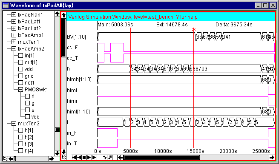Select the in_F signal name
Image resolution: width=279 pixels, height=164 pixels.
pos(72,133)
